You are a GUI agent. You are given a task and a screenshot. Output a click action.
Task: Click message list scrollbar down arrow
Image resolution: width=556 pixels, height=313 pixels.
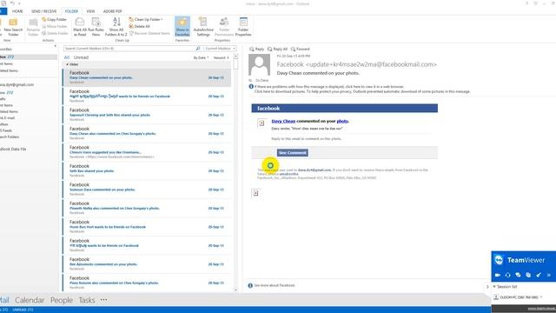click(x=235, y=290)
